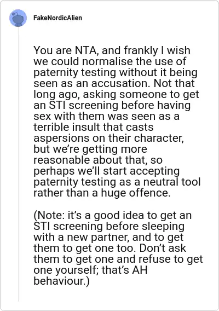
Task: Click the line 'seen as an accusation. Not that'
Action: (114, 83)
